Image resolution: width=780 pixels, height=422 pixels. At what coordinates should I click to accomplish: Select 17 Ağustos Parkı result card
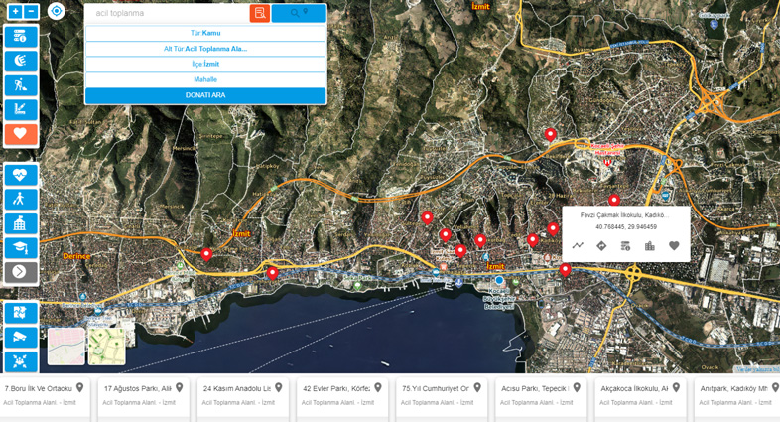coord(144,394)
